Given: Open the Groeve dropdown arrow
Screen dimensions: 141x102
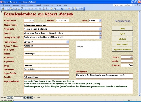Looking at the screenshot, I should tap(100, 33).
